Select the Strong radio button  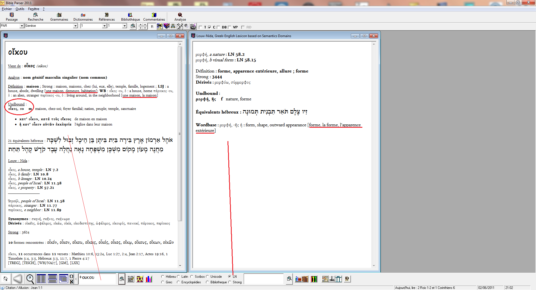229,282
